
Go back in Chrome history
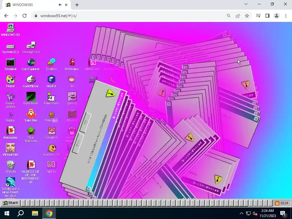click(6, 16)
